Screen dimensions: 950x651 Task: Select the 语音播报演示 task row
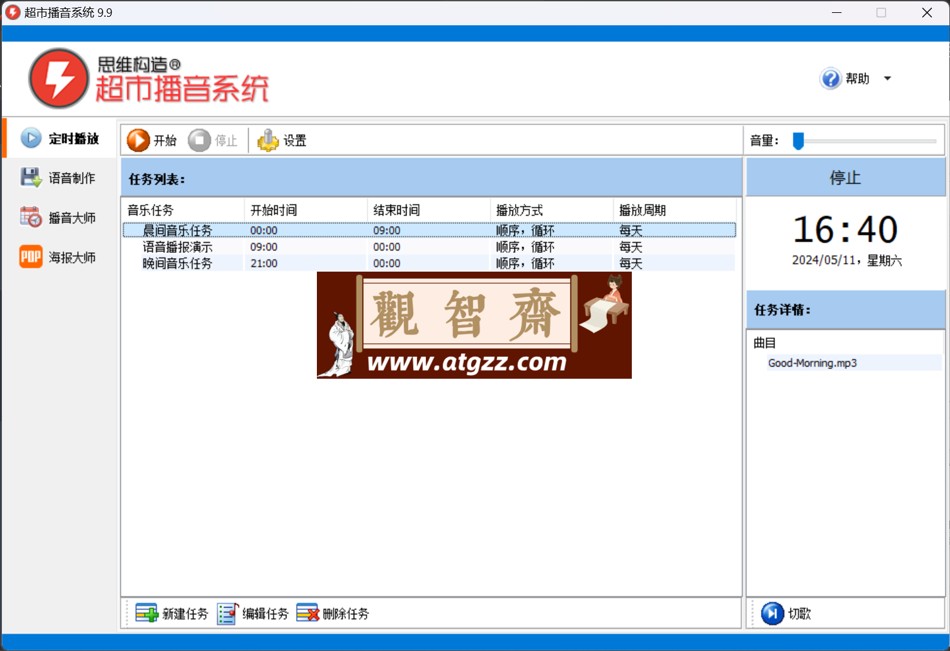[429, 247]
